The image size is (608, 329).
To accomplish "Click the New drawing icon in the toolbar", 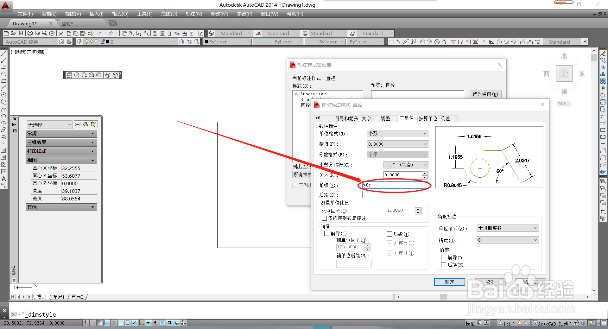I will coord(6,33).
